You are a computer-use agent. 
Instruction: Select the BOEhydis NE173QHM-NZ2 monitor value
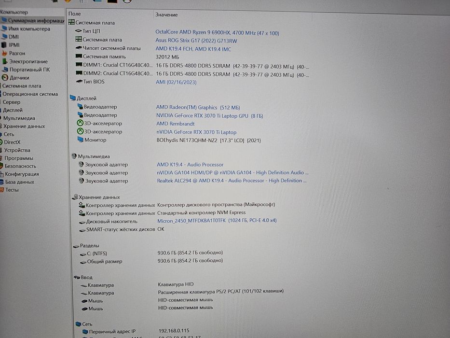[209, 140]
